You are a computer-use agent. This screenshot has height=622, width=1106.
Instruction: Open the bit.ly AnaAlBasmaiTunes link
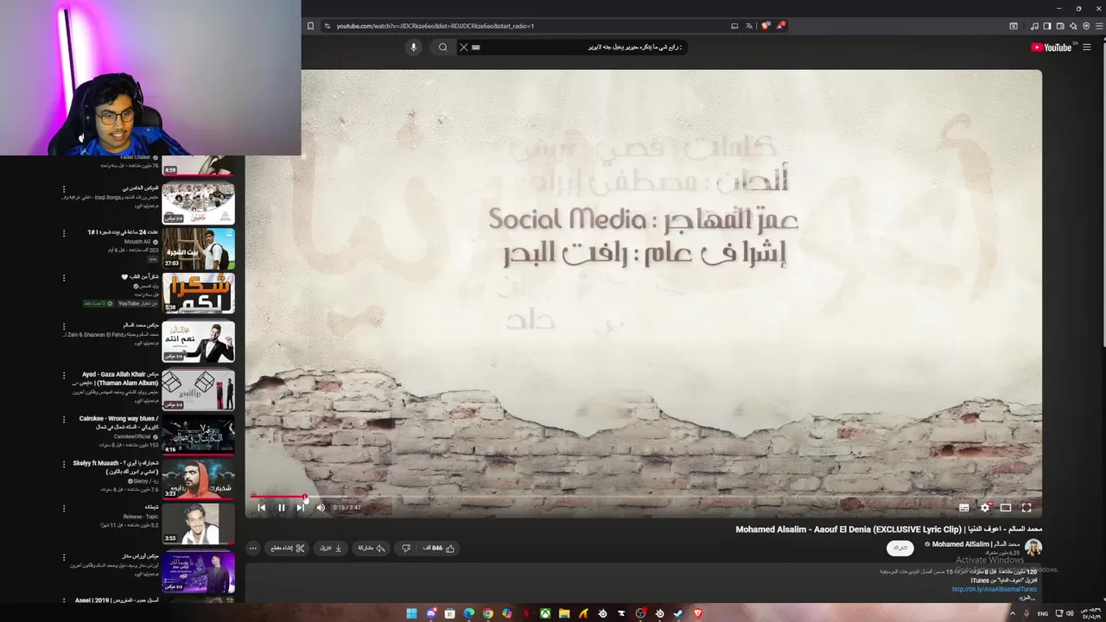(995, 589)
